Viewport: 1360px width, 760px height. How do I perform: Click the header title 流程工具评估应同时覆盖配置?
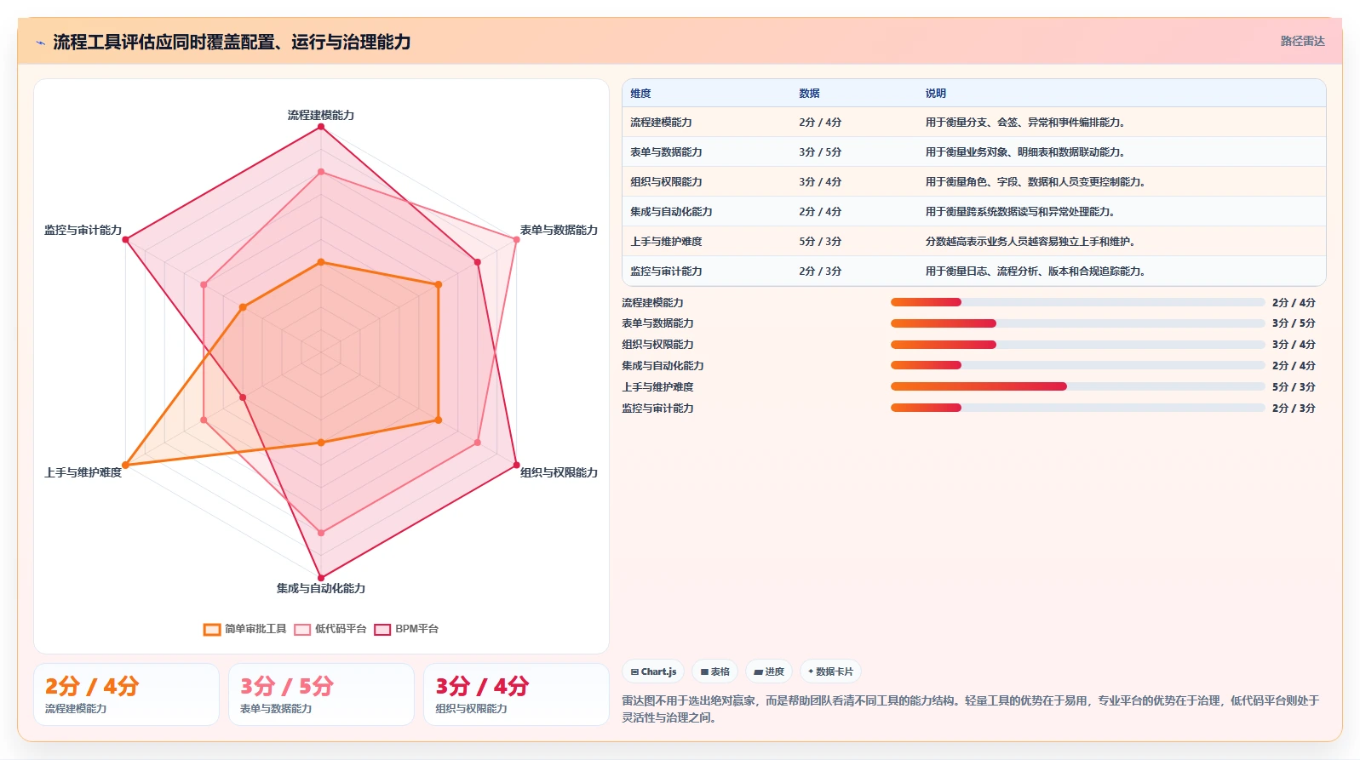coord(232,42)
